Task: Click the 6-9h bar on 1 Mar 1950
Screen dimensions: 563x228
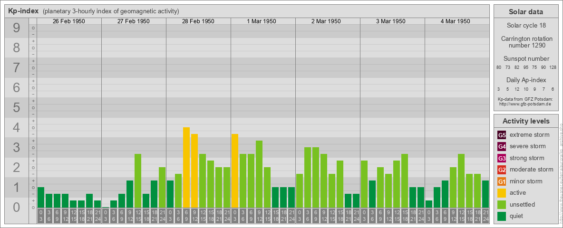Action: click(251, 180)
